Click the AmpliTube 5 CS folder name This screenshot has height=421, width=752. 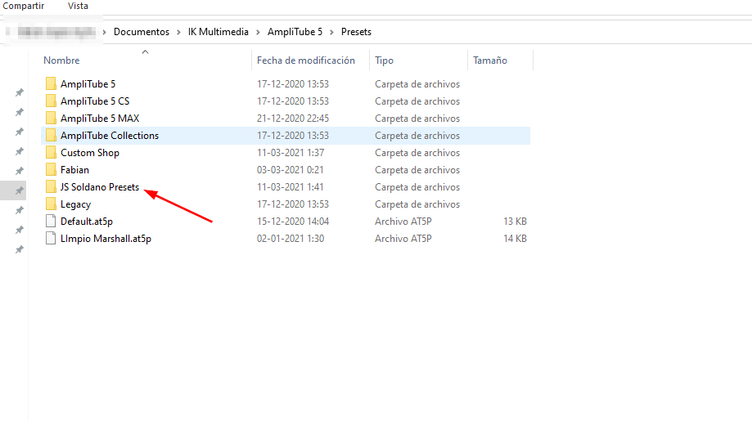(95, 101)
